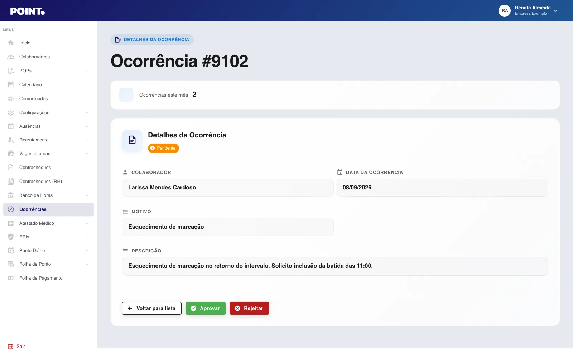The width and height of the screenshot is (573, 358).
Task: Click the Ocorrência #9102 heading
Action: [x=179, y=61]
